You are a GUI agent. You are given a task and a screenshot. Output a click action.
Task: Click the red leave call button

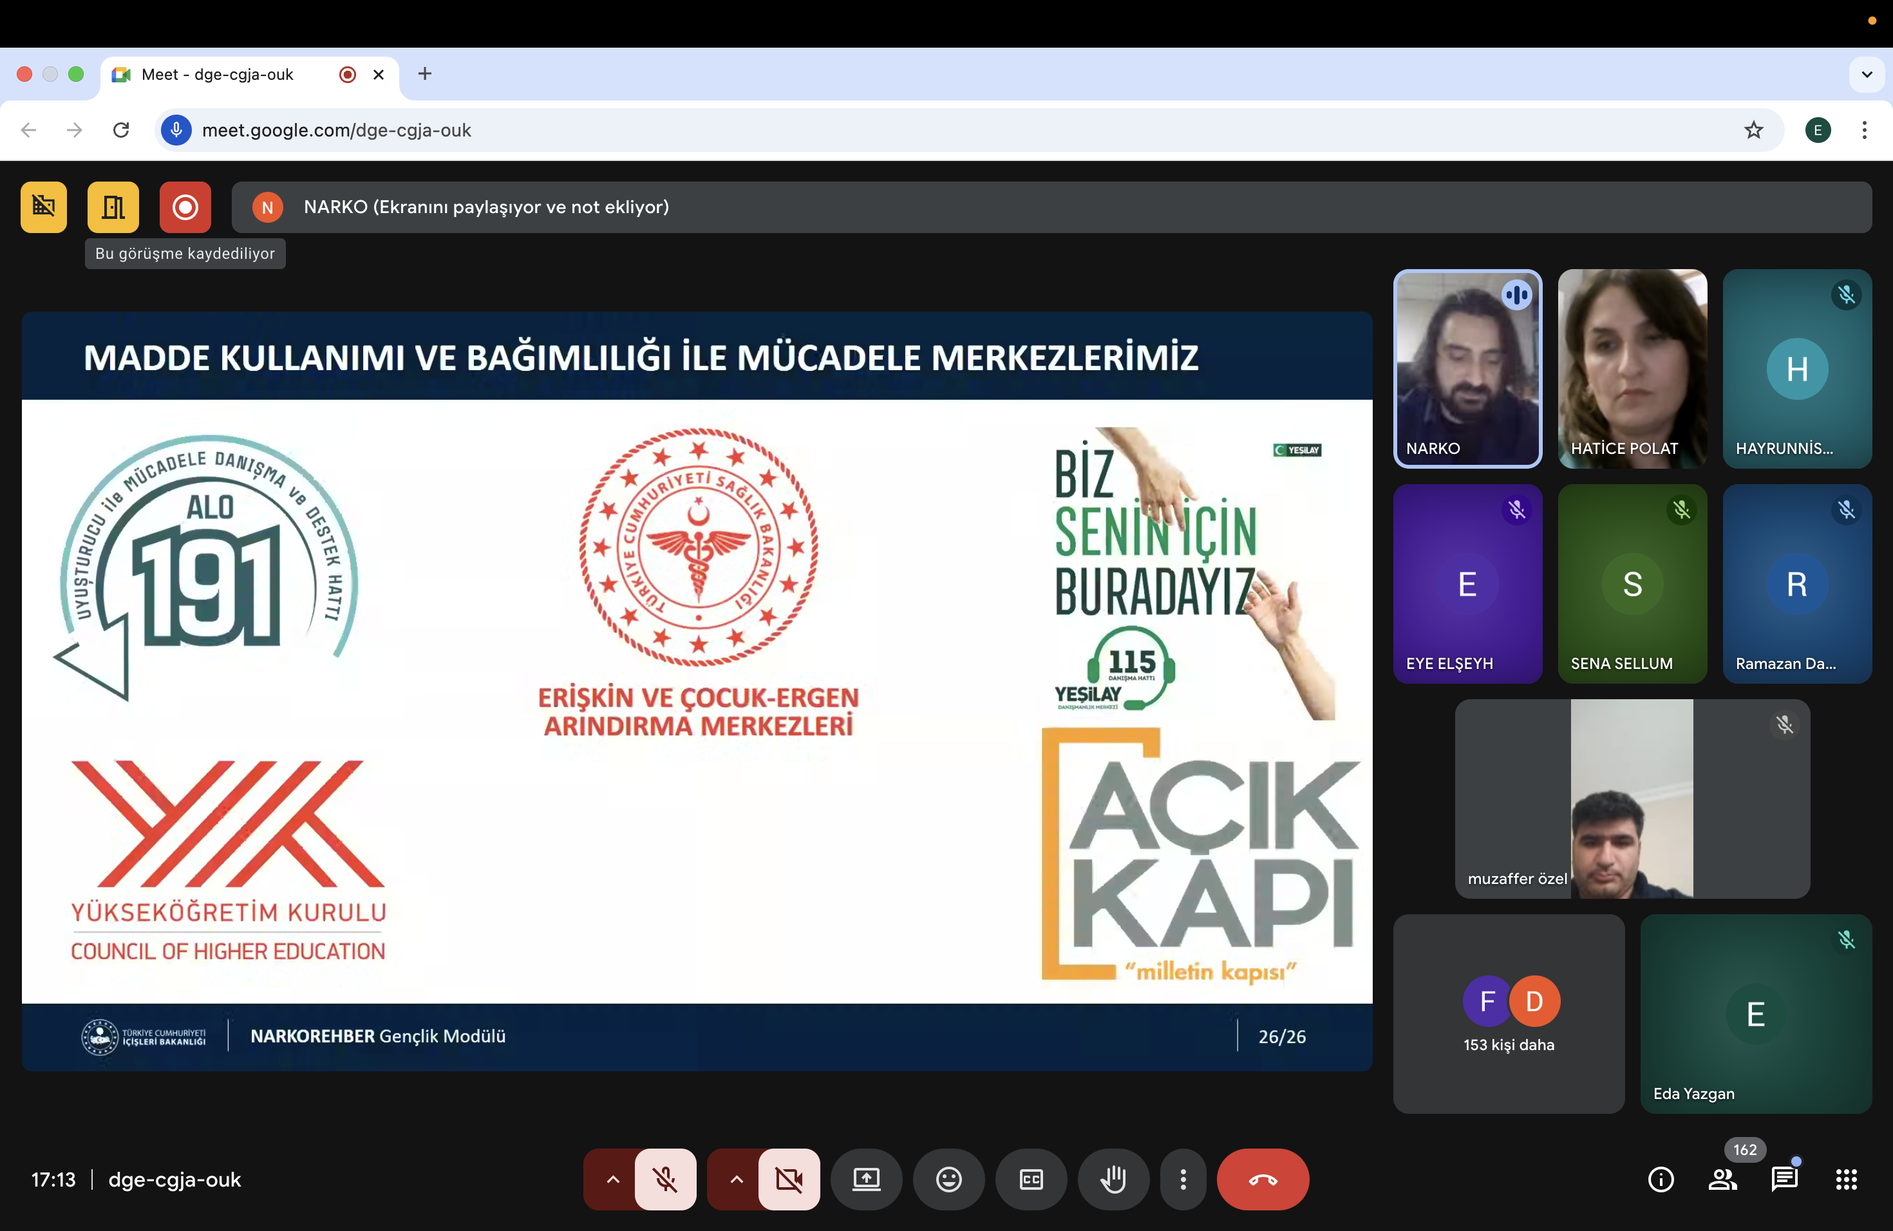[1262, 1179]
